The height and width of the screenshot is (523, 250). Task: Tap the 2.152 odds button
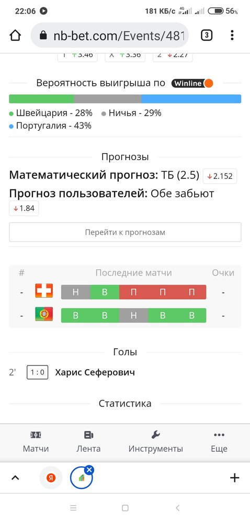point(220,176)
